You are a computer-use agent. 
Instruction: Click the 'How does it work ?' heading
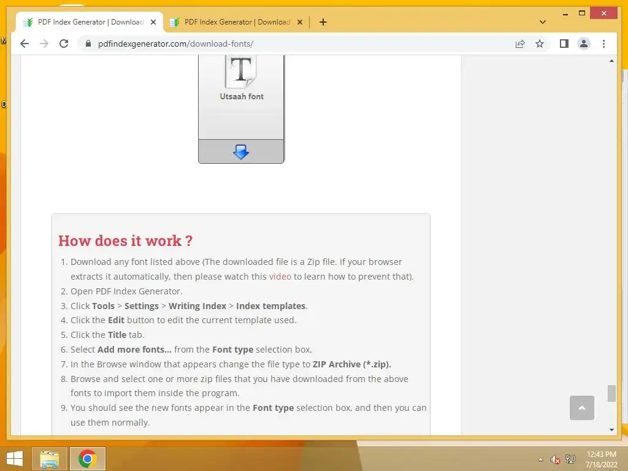(x=125, y=240)
